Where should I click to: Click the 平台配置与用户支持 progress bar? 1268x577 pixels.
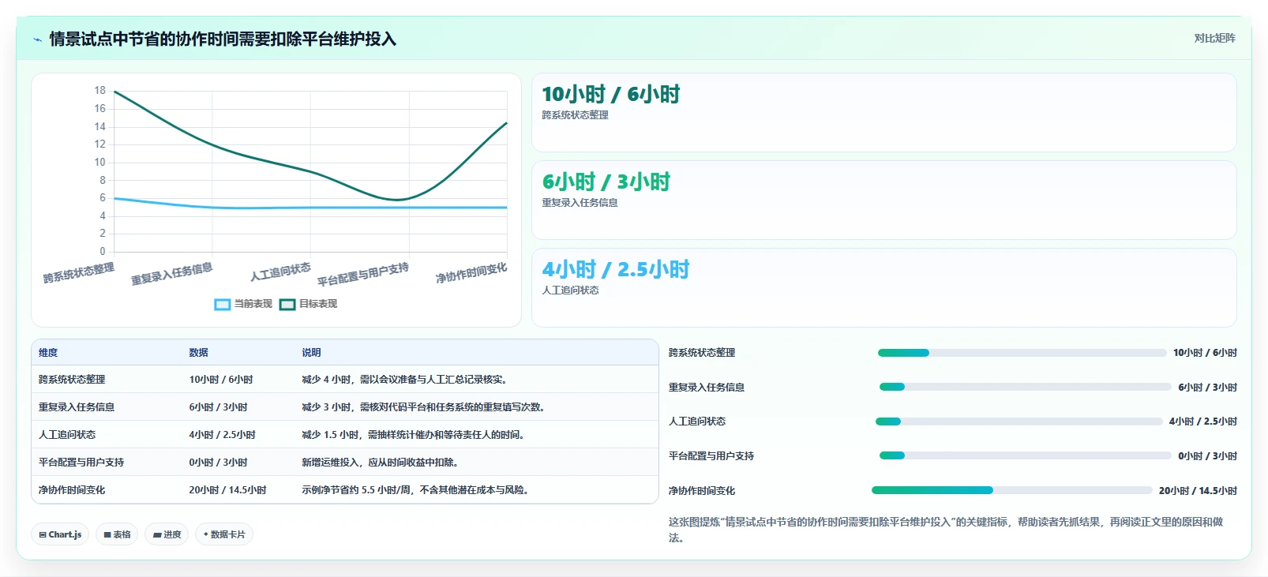1025,455
